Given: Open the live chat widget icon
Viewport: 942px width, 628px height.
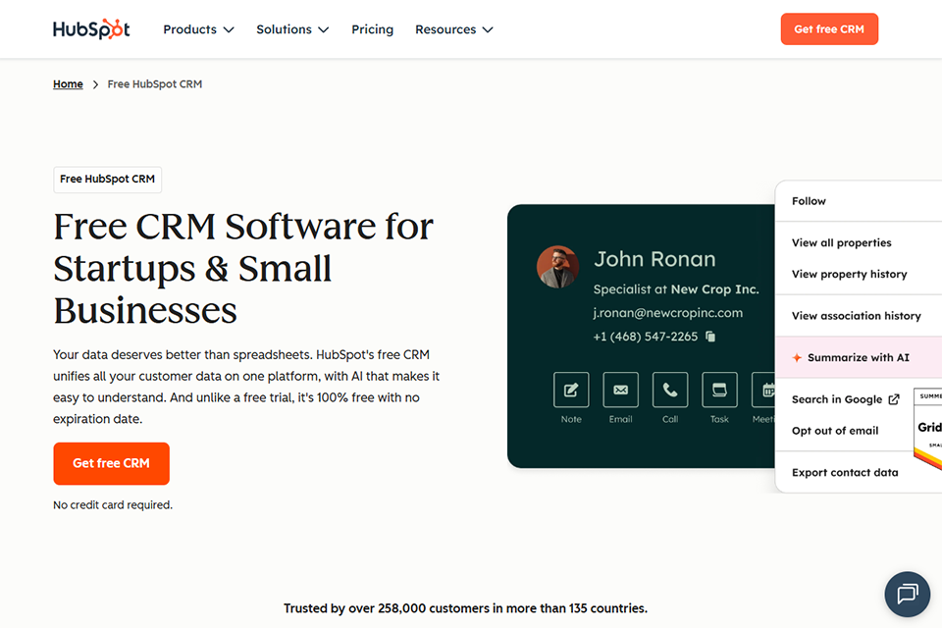Looking at the screenshot, I should coord(907,594).
